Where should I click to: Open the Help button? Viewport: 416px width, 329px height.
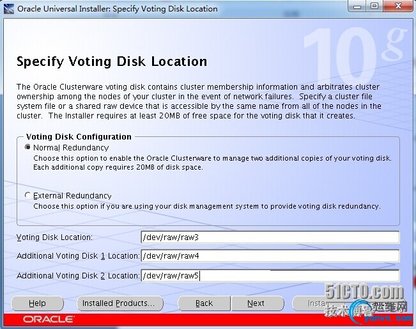[x=38, y=303]
